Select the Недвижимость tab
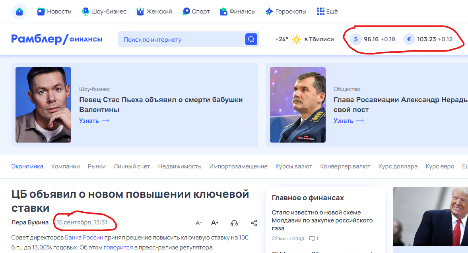Viewport: 468px width, 253px height. (180, 166)
